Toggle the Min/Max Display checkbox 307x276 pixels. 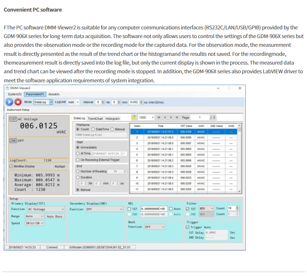point(11,166)
